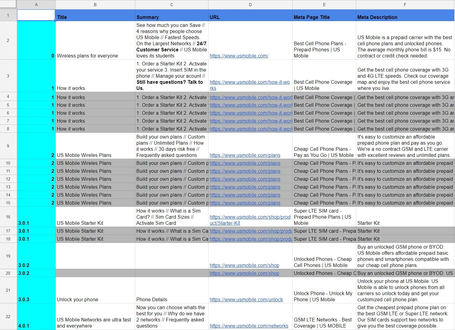Screen dimensions: 455x330
Task: Click the 0 cell in row 2
Action: click(36, 40)
